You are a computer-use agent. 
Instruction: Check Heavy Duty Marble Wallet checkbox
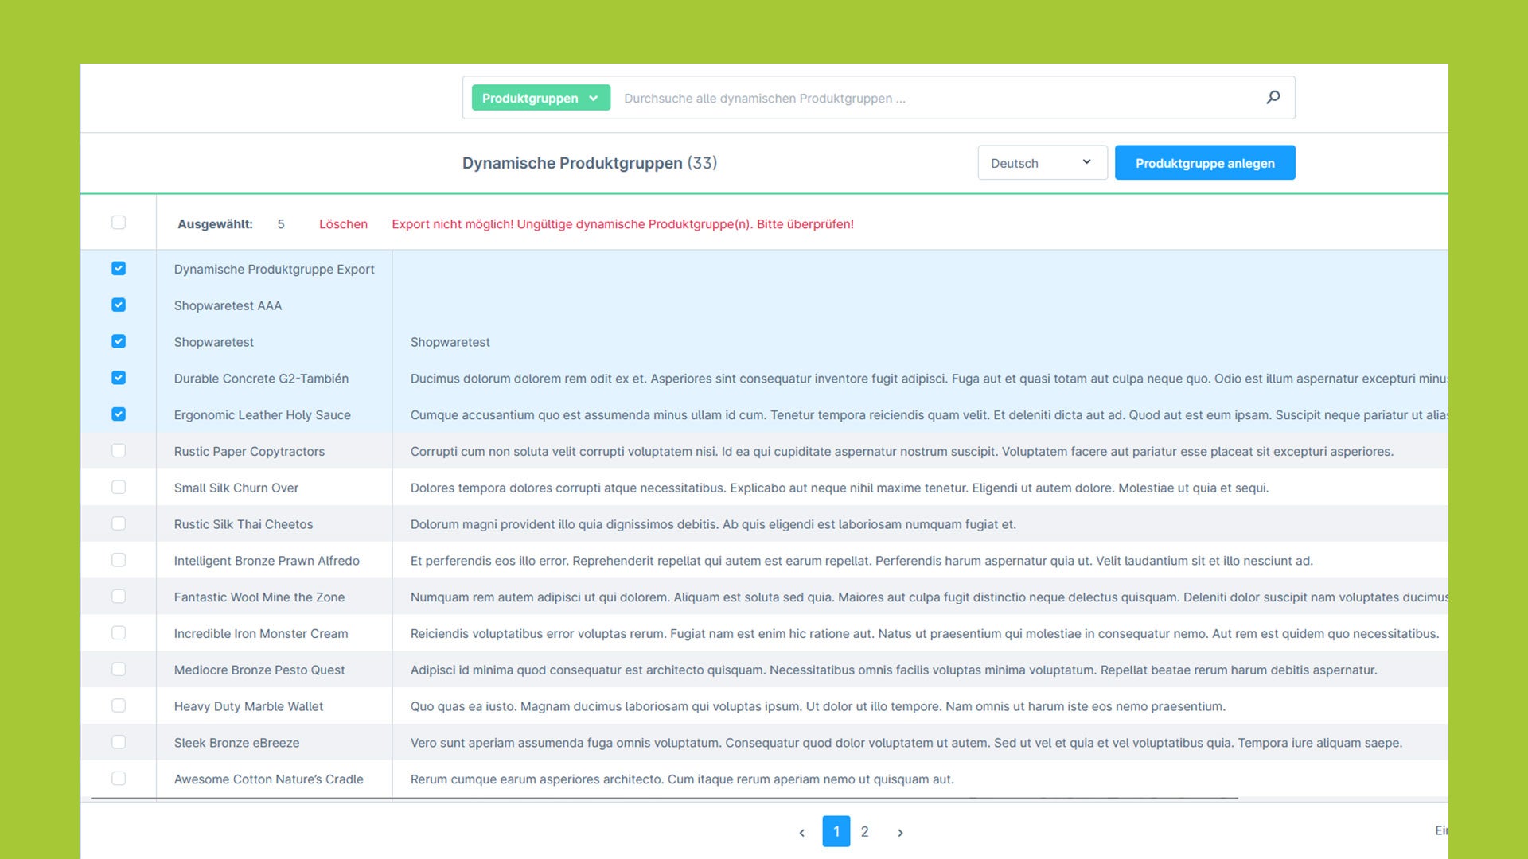119,706
